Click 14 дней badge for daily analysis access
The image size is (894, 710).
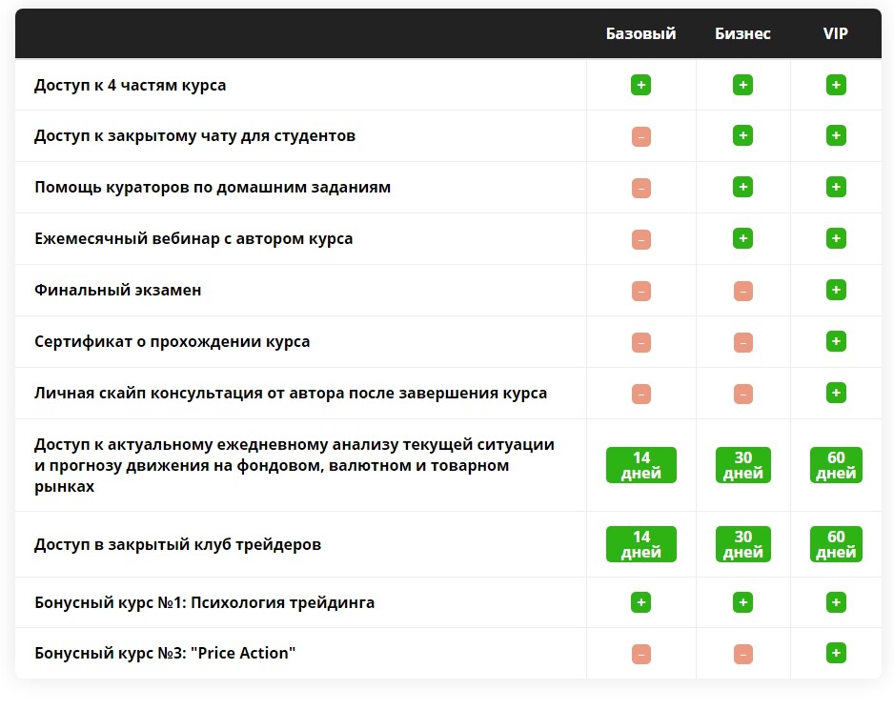pyautogui.click(x=640, y=465)
